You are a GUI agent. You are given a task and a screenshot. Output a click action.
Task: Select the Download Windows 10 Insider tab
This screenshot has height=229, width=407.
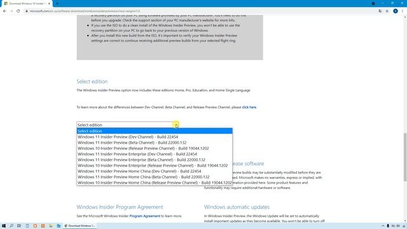point(27,4)
